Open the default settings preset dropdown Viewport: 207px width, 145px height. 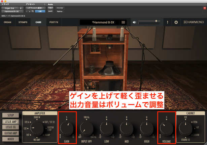pyautogui.click(x=36, y=8)
